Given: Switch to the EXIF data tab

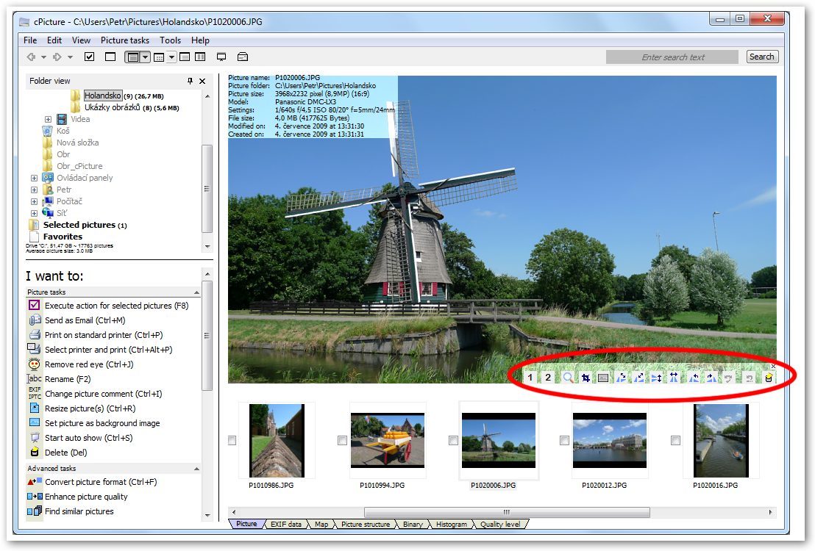Looking at the screenshot, I should [286, 525].
